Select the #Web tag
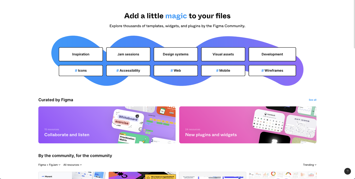The width and height of the screenshot is (355, 179). (176, 71)
